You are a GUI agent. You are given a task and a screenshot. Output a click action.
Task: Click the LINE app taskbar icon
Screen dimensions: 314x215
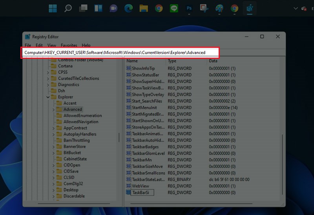click(174, 8)
